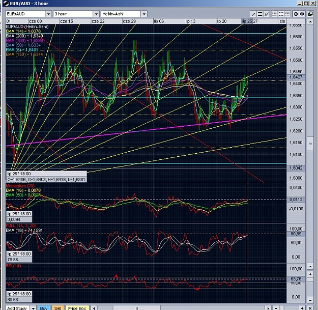Click the EMA (150) ~ 1,6344 legend

click(x=24, y=54)
